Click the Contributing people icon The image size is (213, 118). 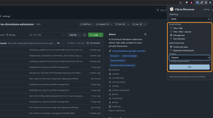click(x=110, y=78)
